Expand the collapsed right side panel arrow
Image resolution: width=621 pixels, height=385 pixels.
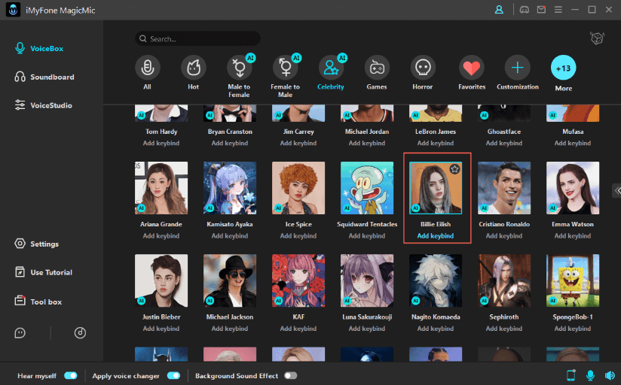616,190
